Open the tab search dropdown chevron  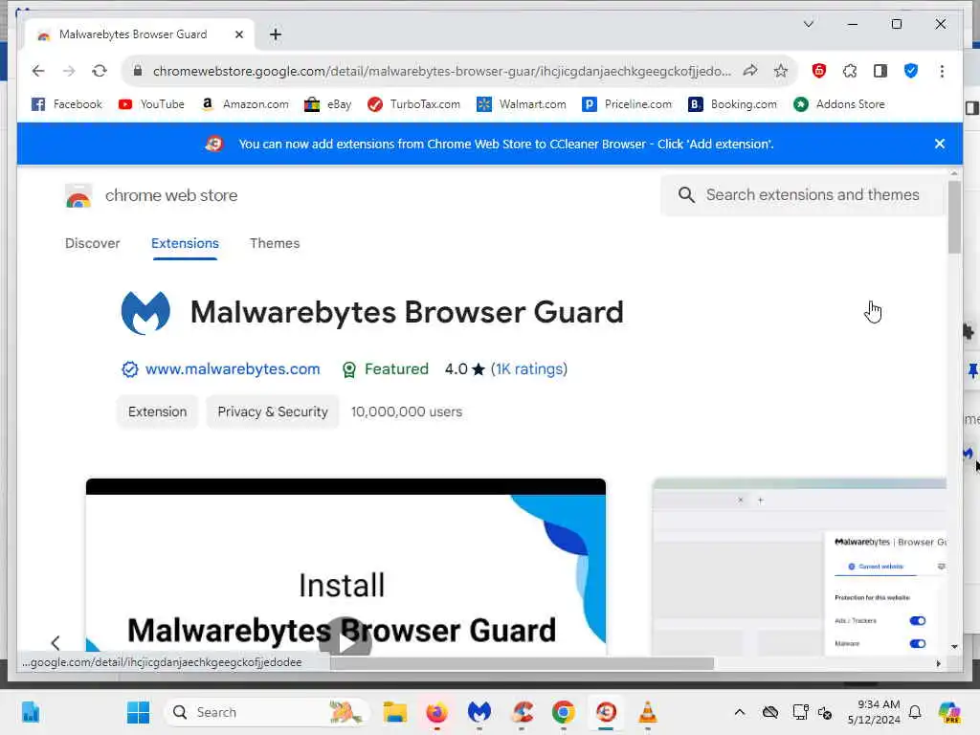coord(808,24)
